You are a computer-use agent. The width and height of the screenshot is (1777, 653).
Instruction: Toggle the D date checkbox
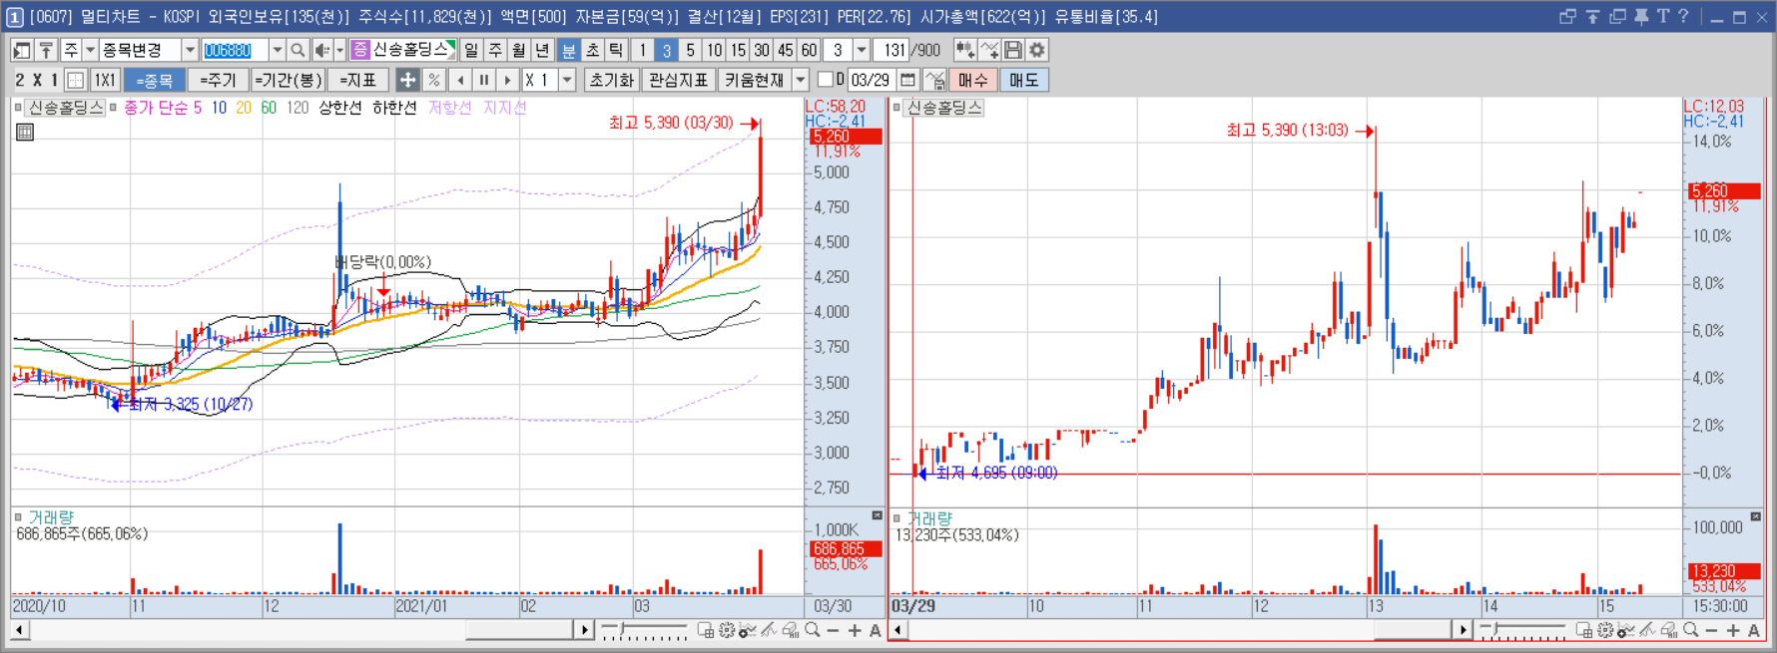pyautogui.click(x=826, y=80)
